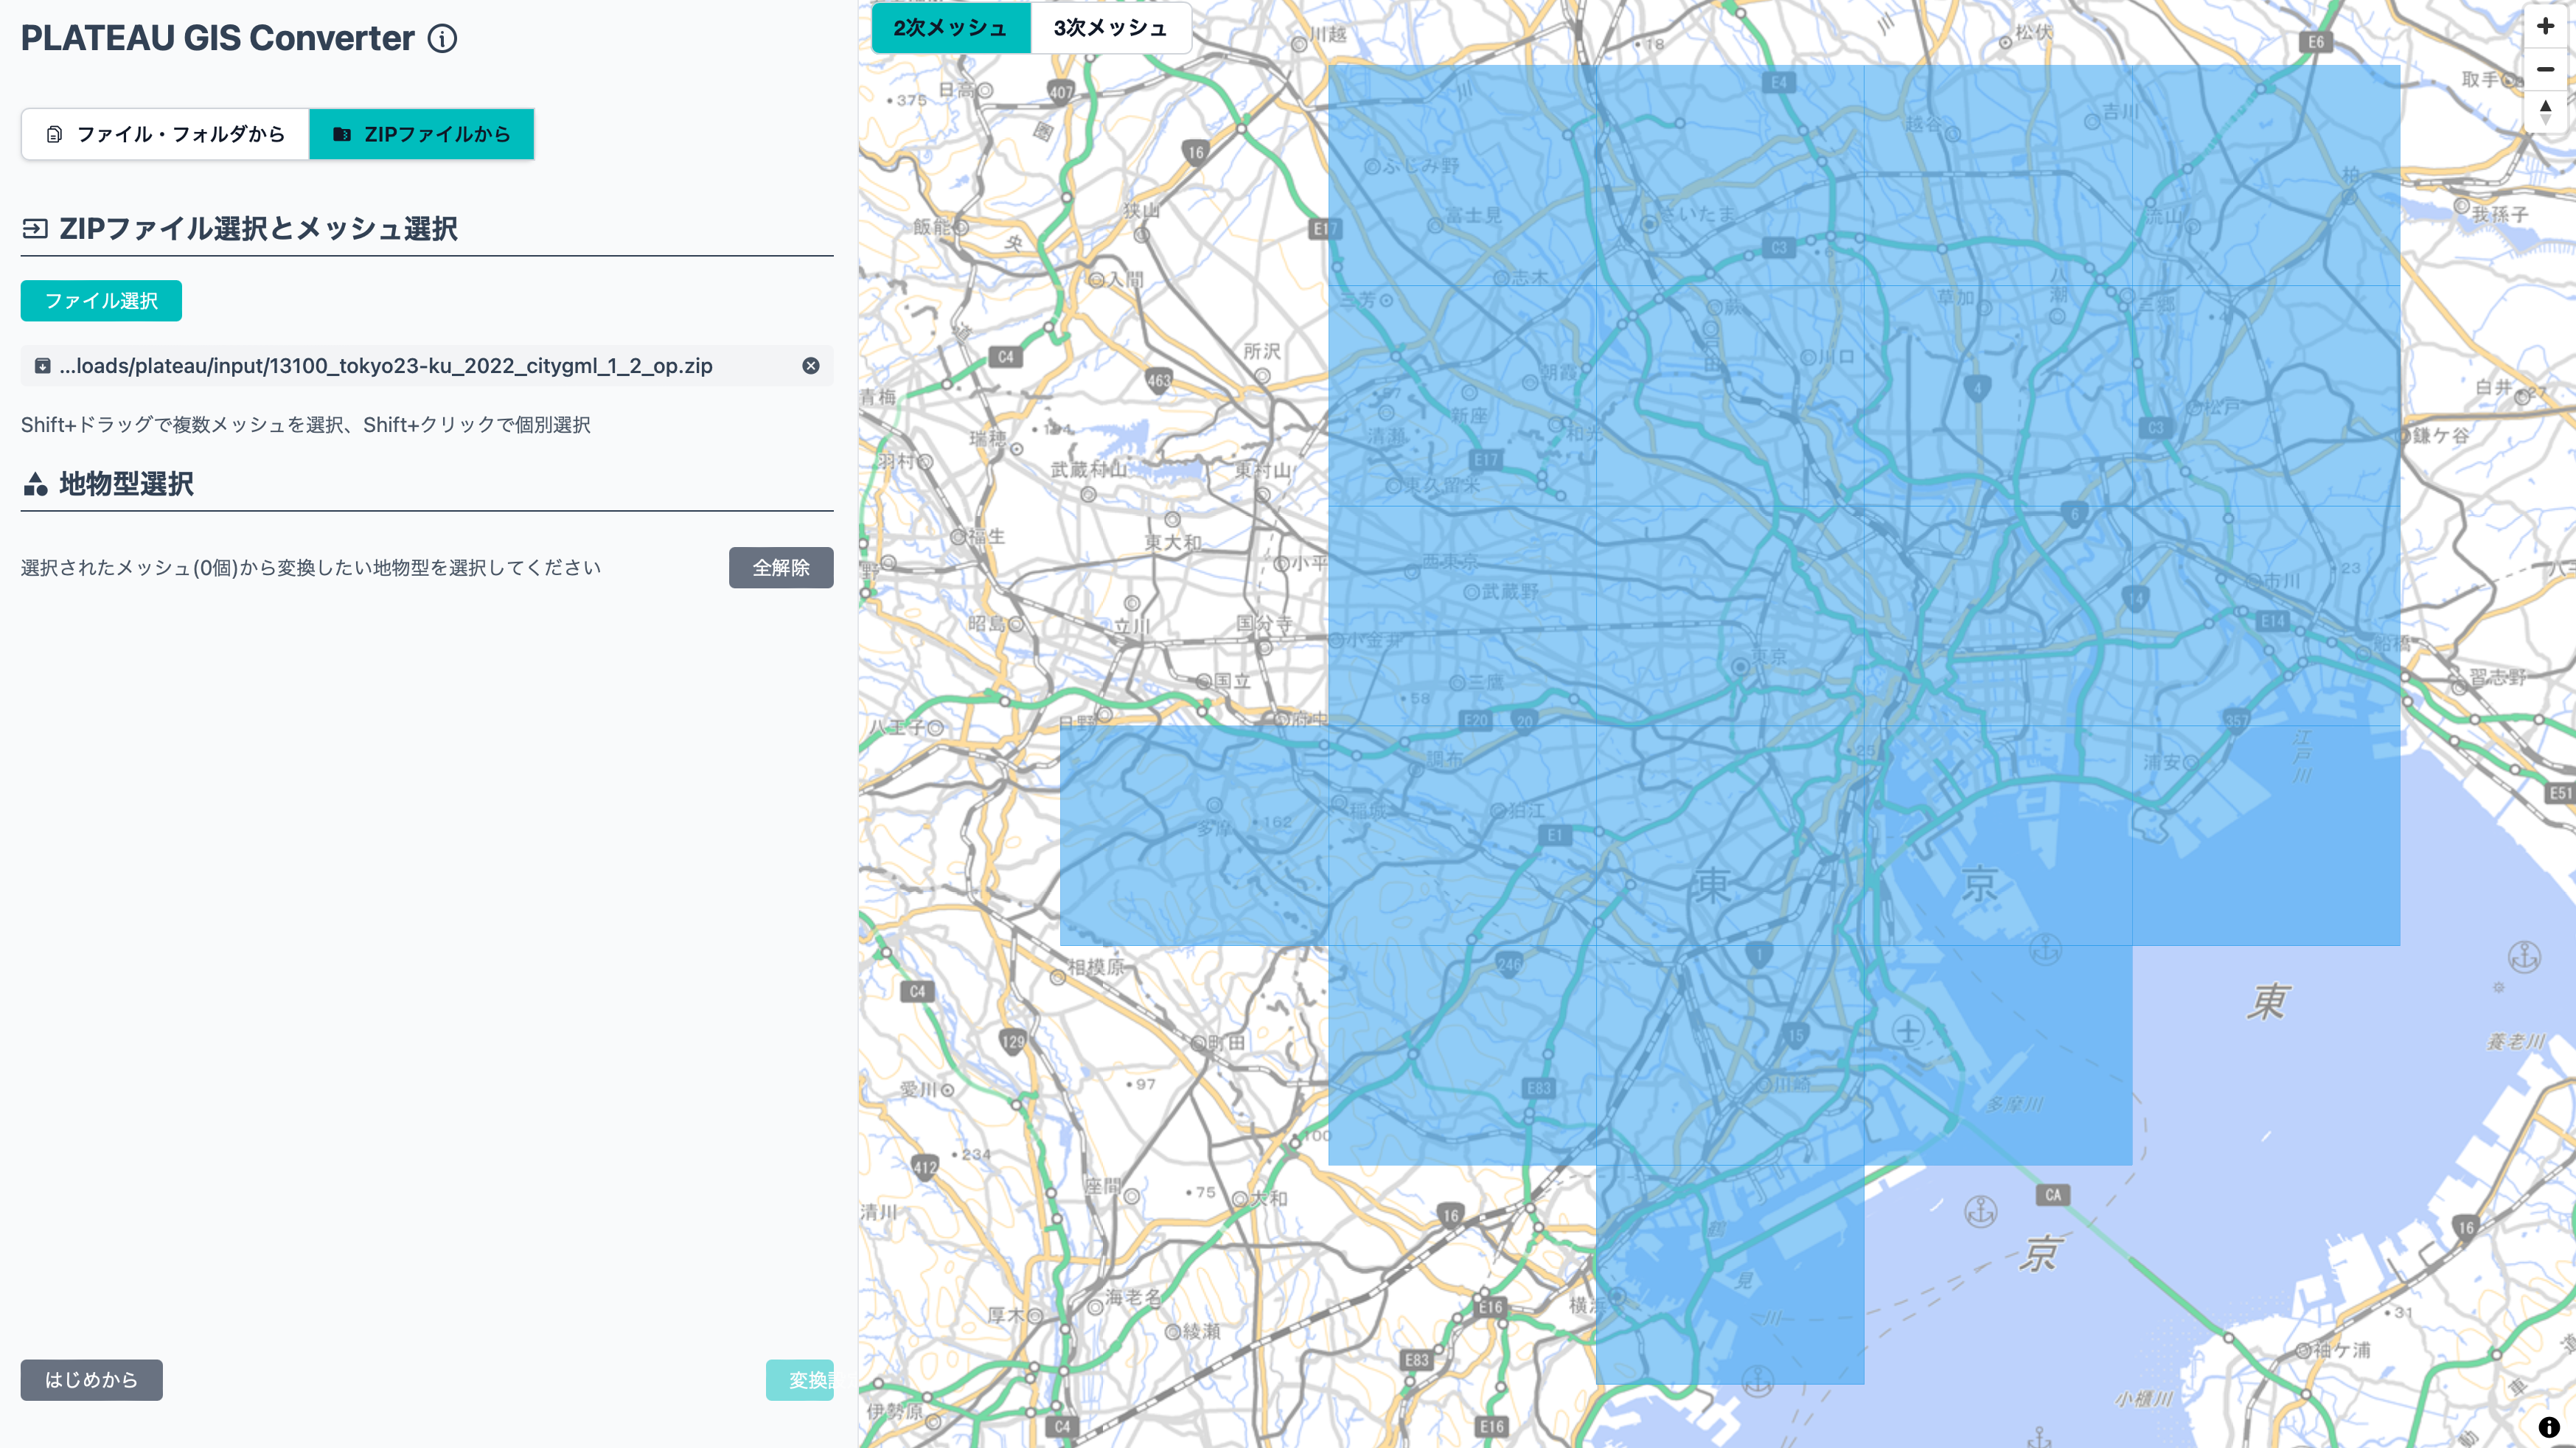The height and width of the screenshot is (1448, 2576).
Task: Switch to 3次メッシュ mode
Action: (x=1110, y=28)
